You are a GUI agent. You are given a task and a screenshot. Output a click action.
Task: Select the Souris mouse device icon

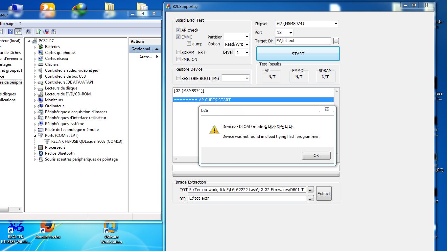[x=41, y=159]
